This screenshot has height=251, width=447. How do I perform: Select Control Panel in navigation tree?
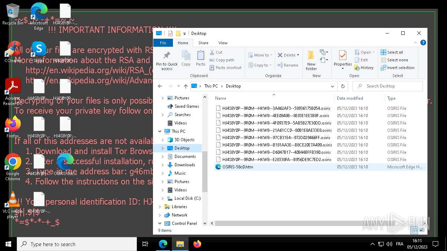(x=184, y=223)
